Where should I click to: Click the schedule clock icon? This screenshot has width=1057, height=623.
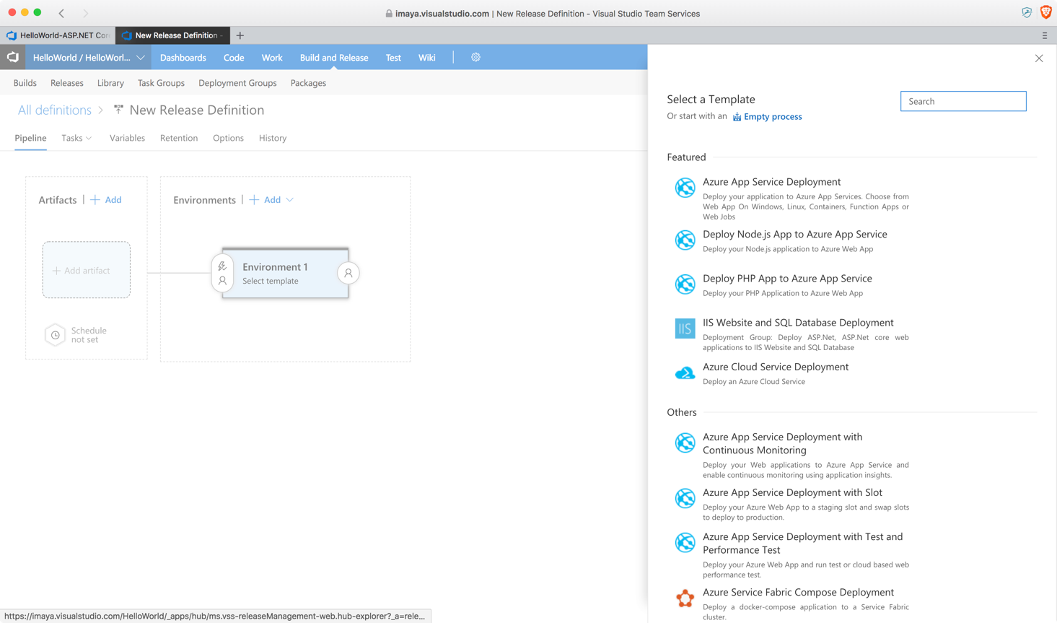coord(56,335)
